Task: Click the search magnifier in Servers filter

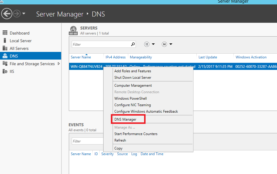Action: pos(133,44)
